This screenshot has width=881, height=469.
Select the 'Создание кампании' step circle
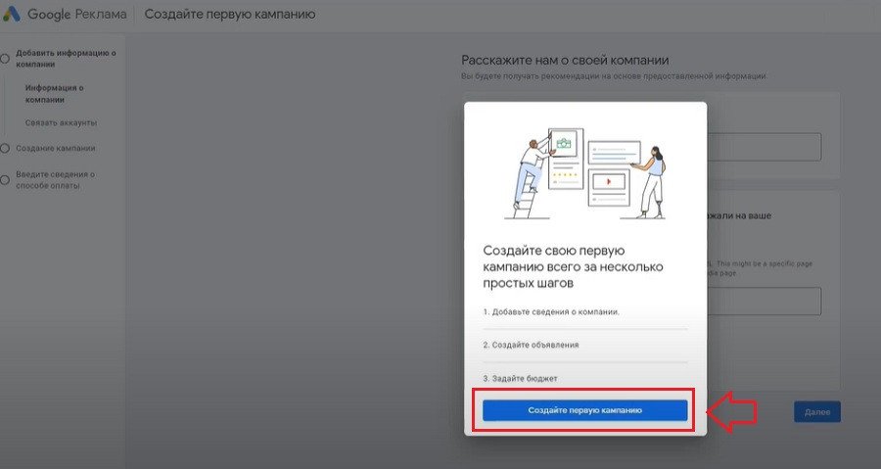[x=5, y=148]
